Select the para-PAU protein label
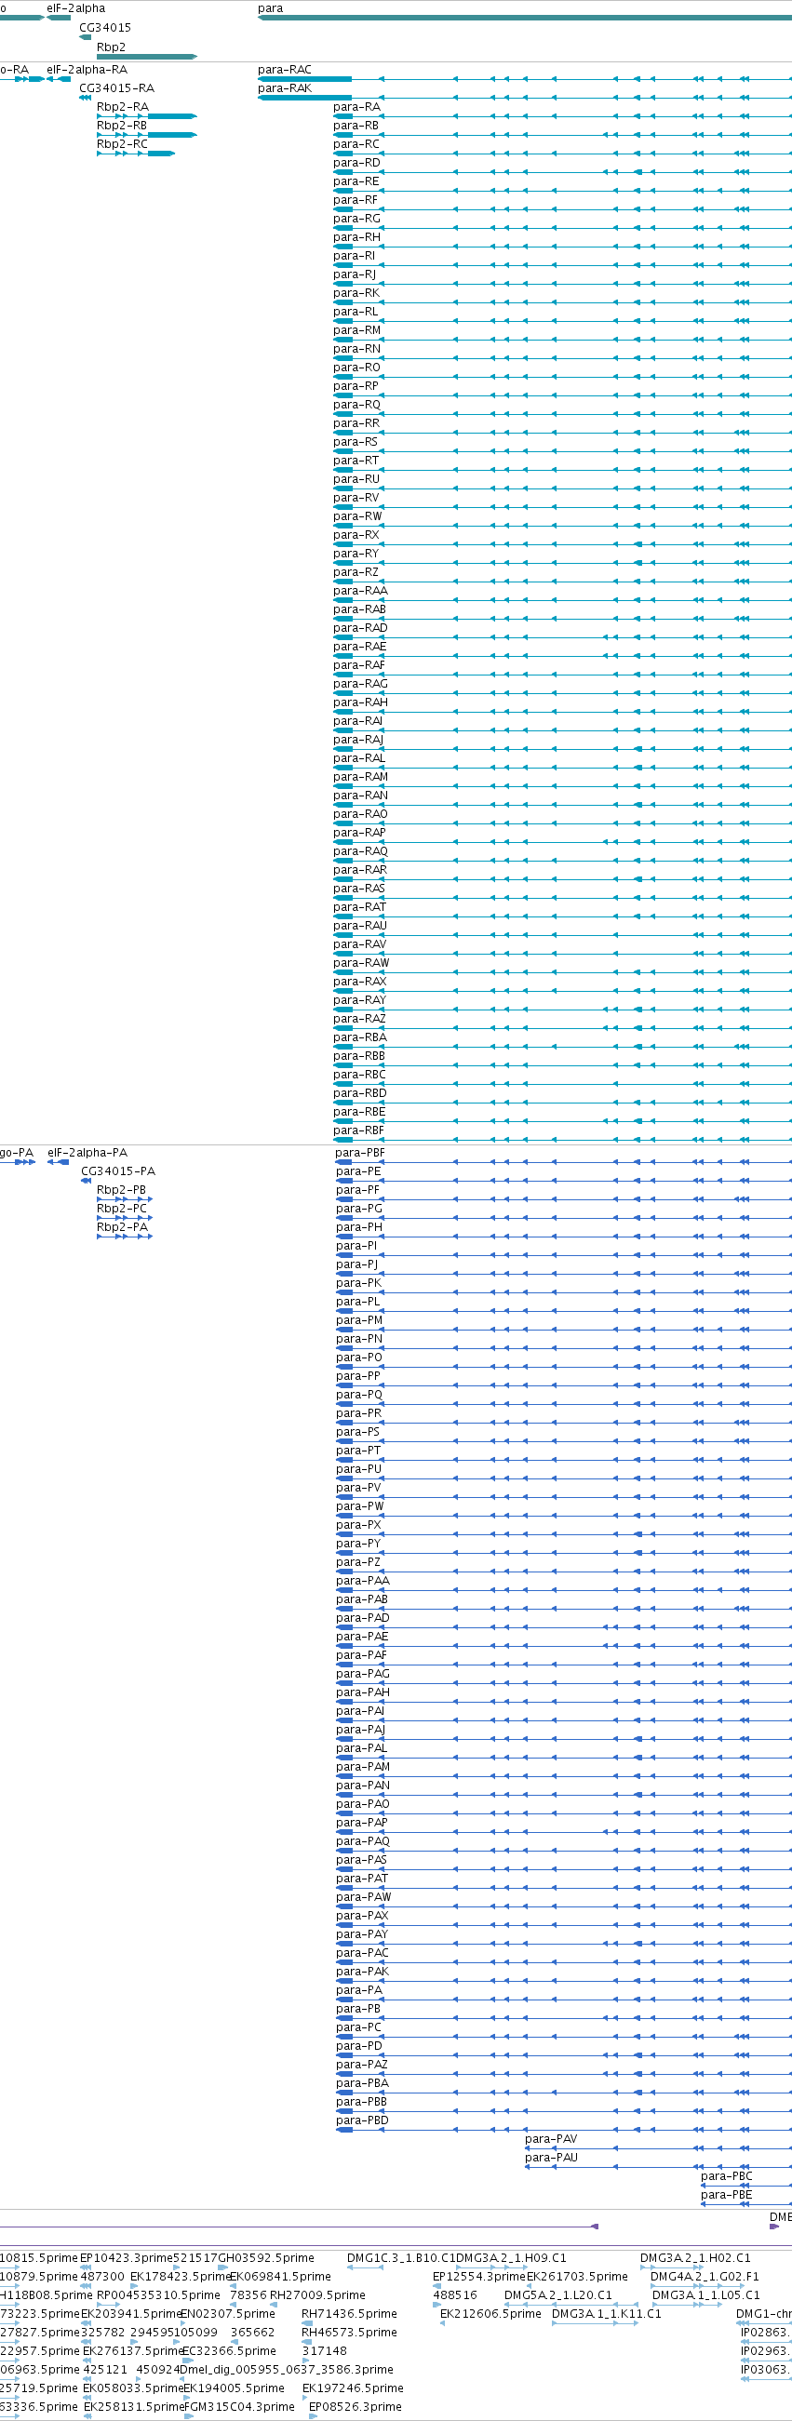Viewport: 792px width, 2421px height. click(x=551, y=2158)
